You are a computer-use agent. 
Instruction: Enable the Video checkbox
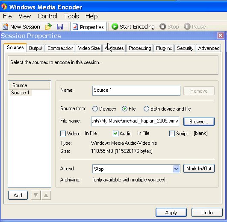click(63, 133)
